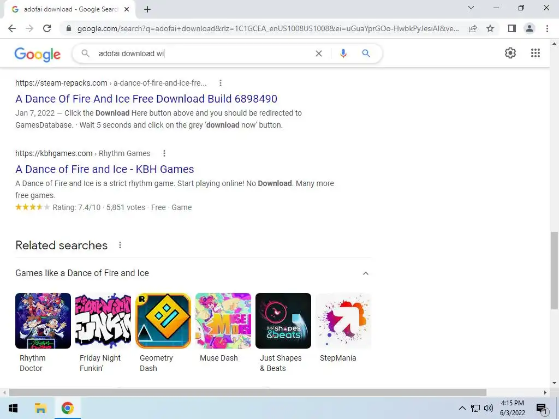Open the Chrome profile avatar menu
The image size is (559, 419).
pyautogui.click(x=530, y=28)
